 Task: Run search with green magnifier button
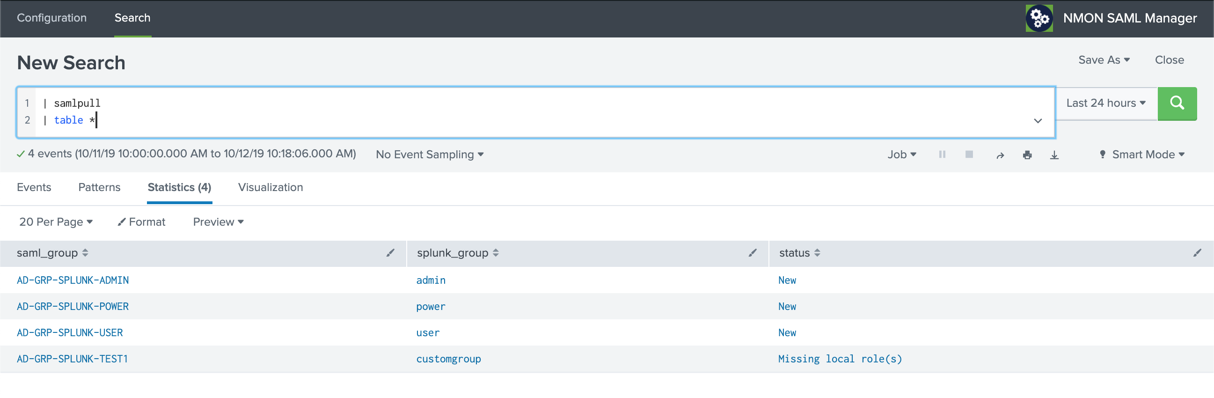[1177, 103]
